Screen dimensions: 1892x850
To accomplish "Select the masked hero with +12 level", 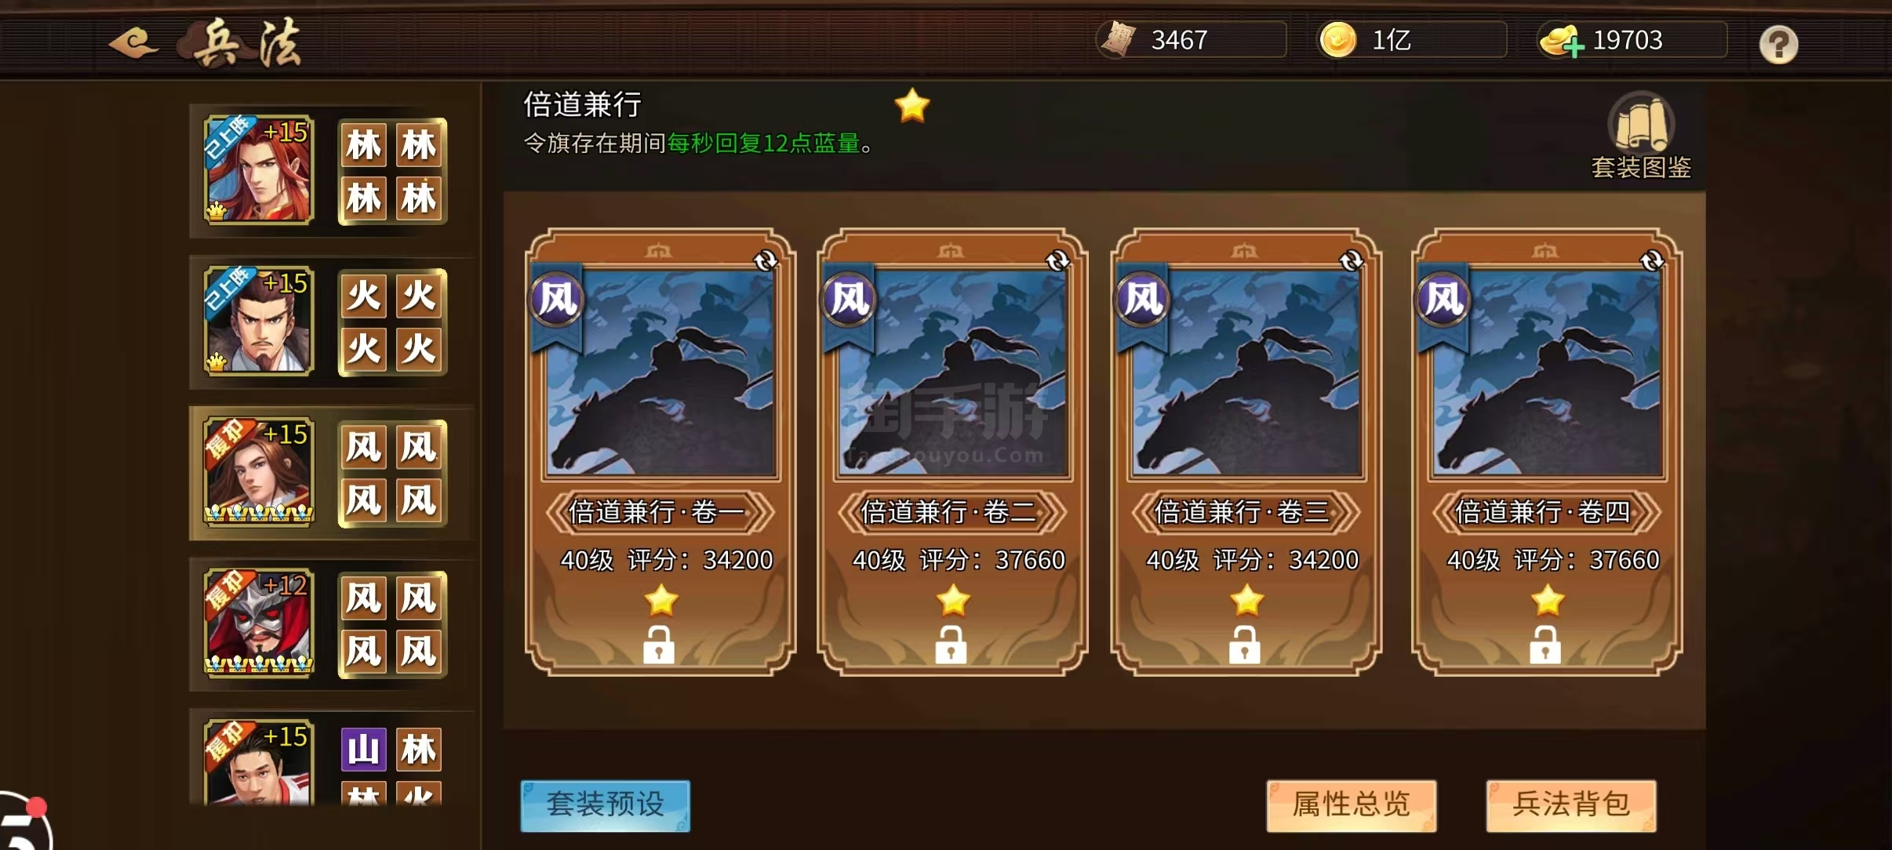I will tap(258, 623).
